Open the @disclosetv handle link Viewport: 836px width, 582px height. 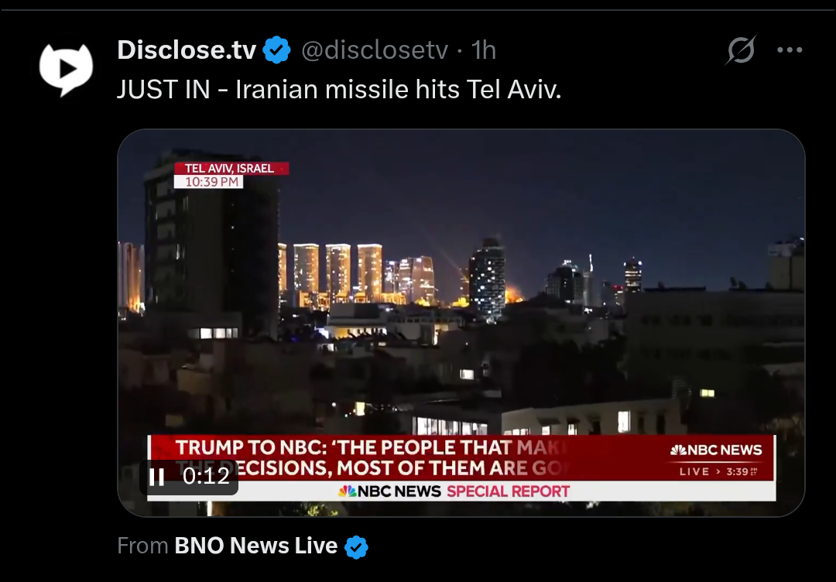point(375,50)
